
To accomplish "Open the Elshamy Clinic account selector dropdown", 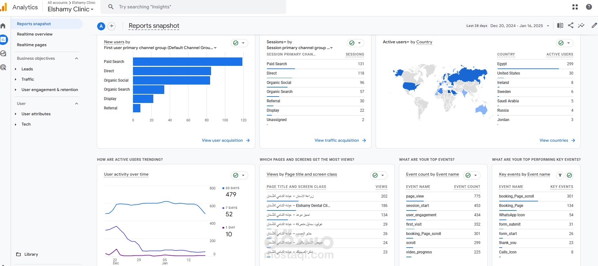I will (x=71, y=9).
